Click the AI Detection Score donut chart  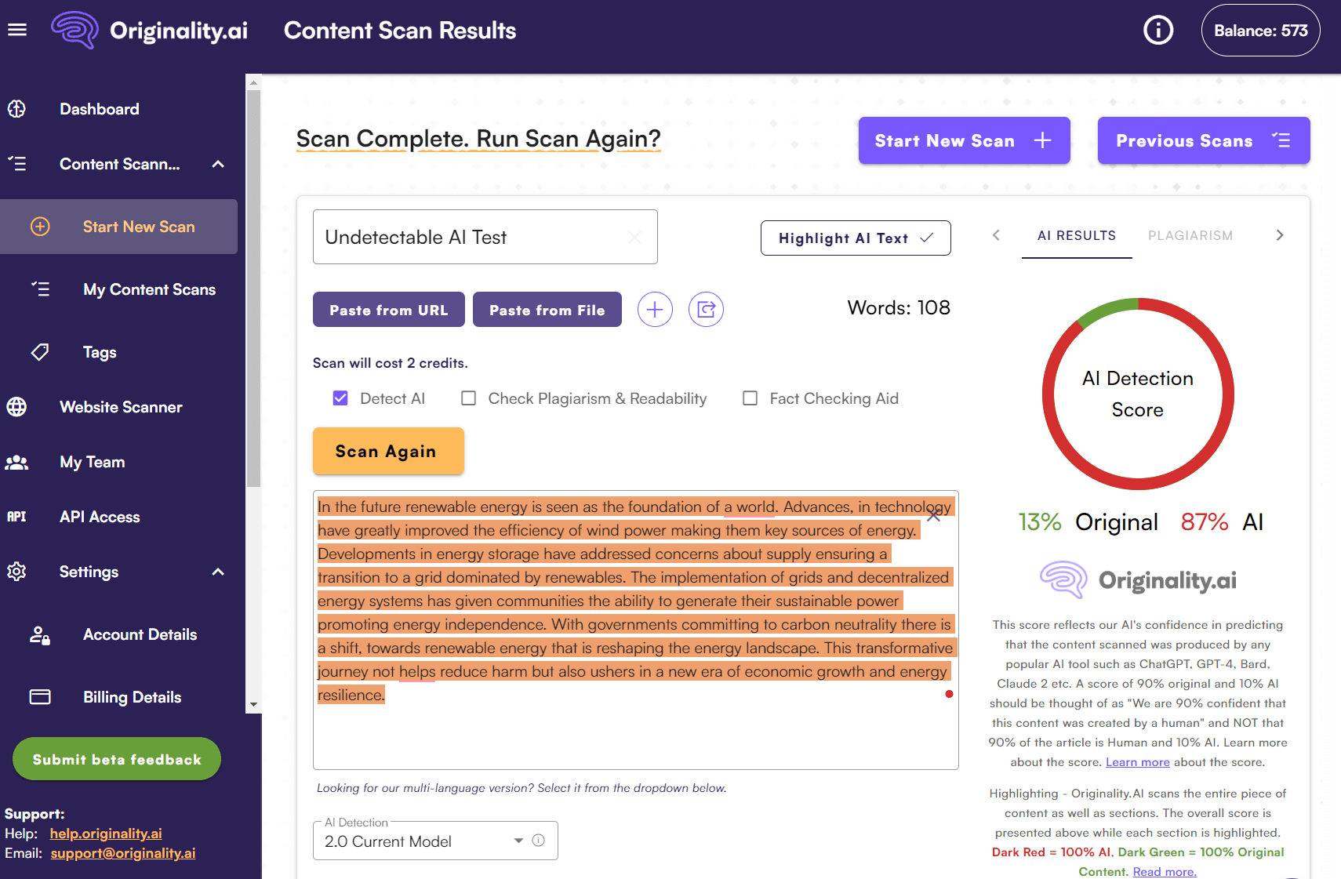[x=1137, y=394]
